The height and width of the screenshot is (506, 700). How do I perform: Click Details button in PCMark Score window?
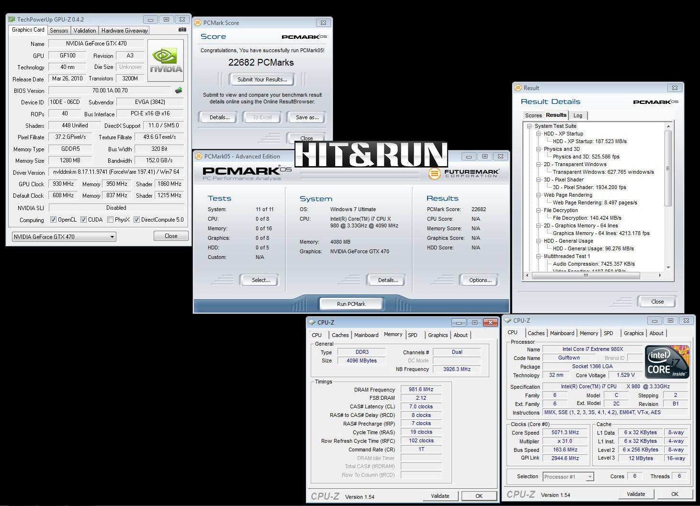tap(219, 117)
